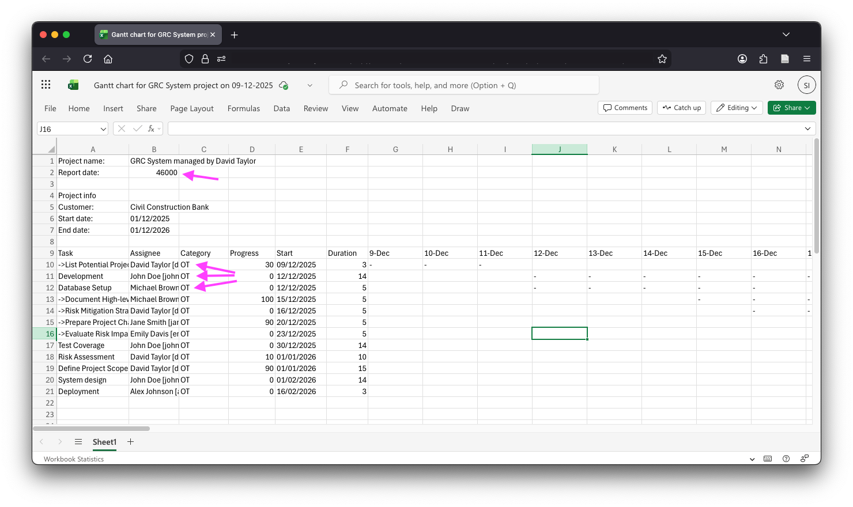Open the Firefox home page icon
This screenshot has width=853, height=507.
[x=108, y=59]
